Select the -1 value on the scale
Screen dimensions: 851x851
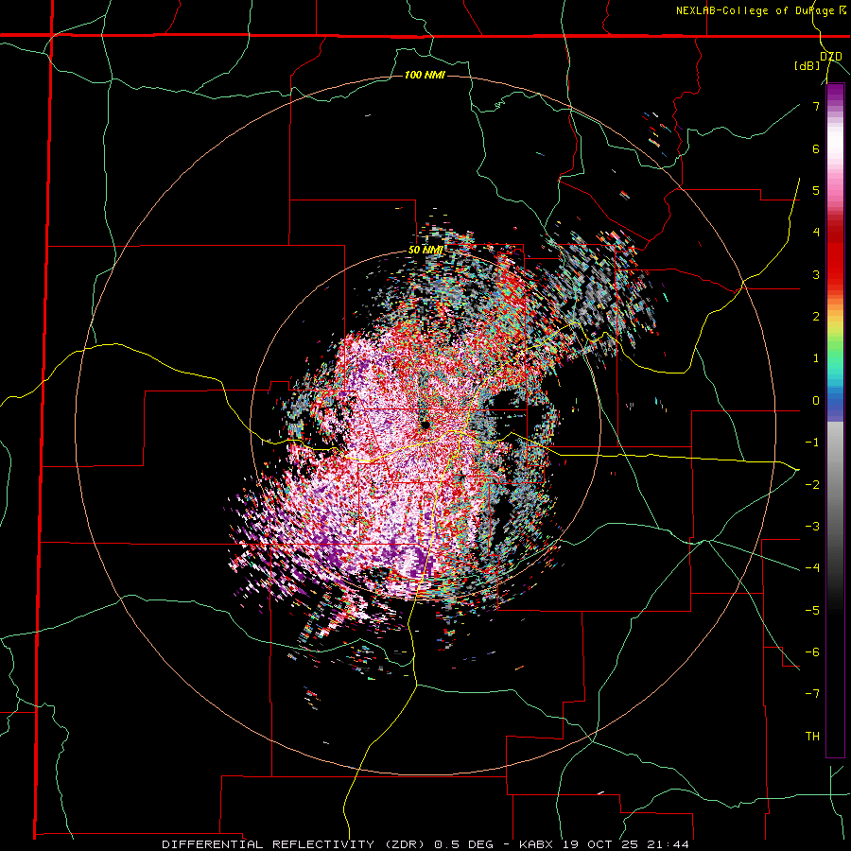point(812,443)
